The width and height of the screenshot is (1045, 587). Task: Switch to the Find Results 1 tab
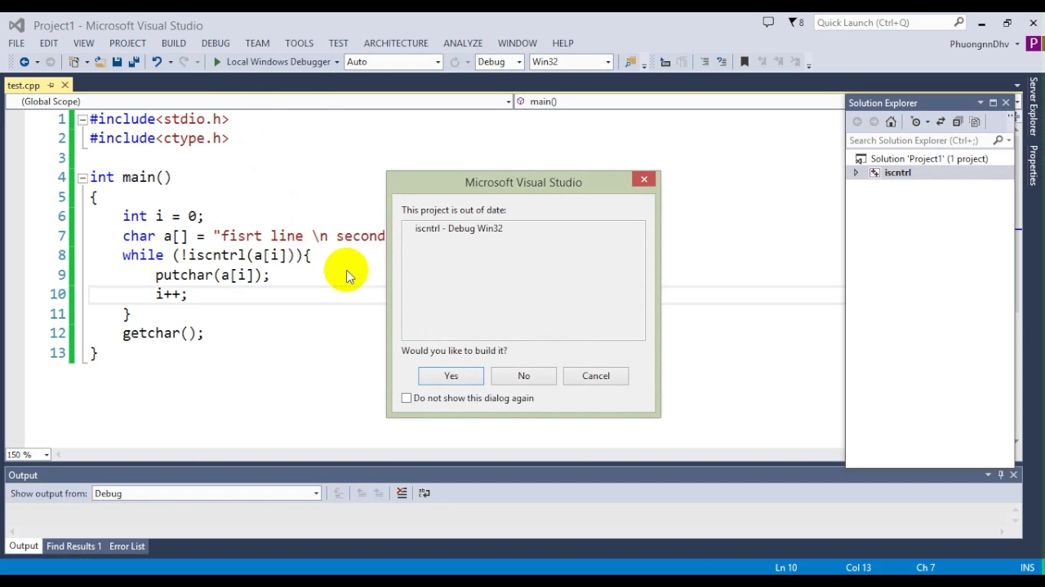click(x=73, y=546)
